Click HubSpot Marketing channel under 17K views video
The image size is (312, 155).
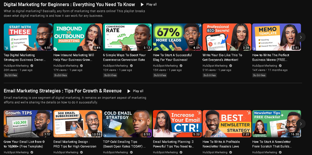click(66, 66)
